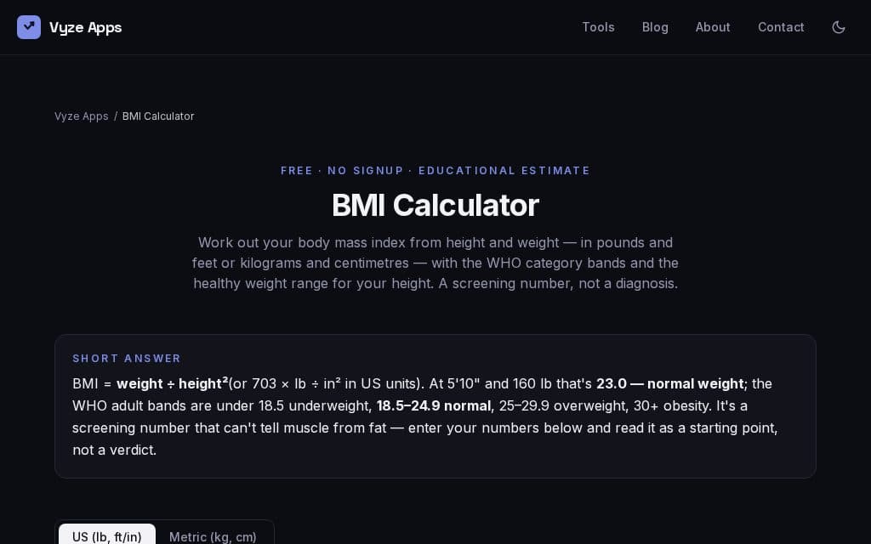Click the BMI Calculator breadcrumb item
The image size is (871, 544).
pyautogui.click(x=158, y=116)
